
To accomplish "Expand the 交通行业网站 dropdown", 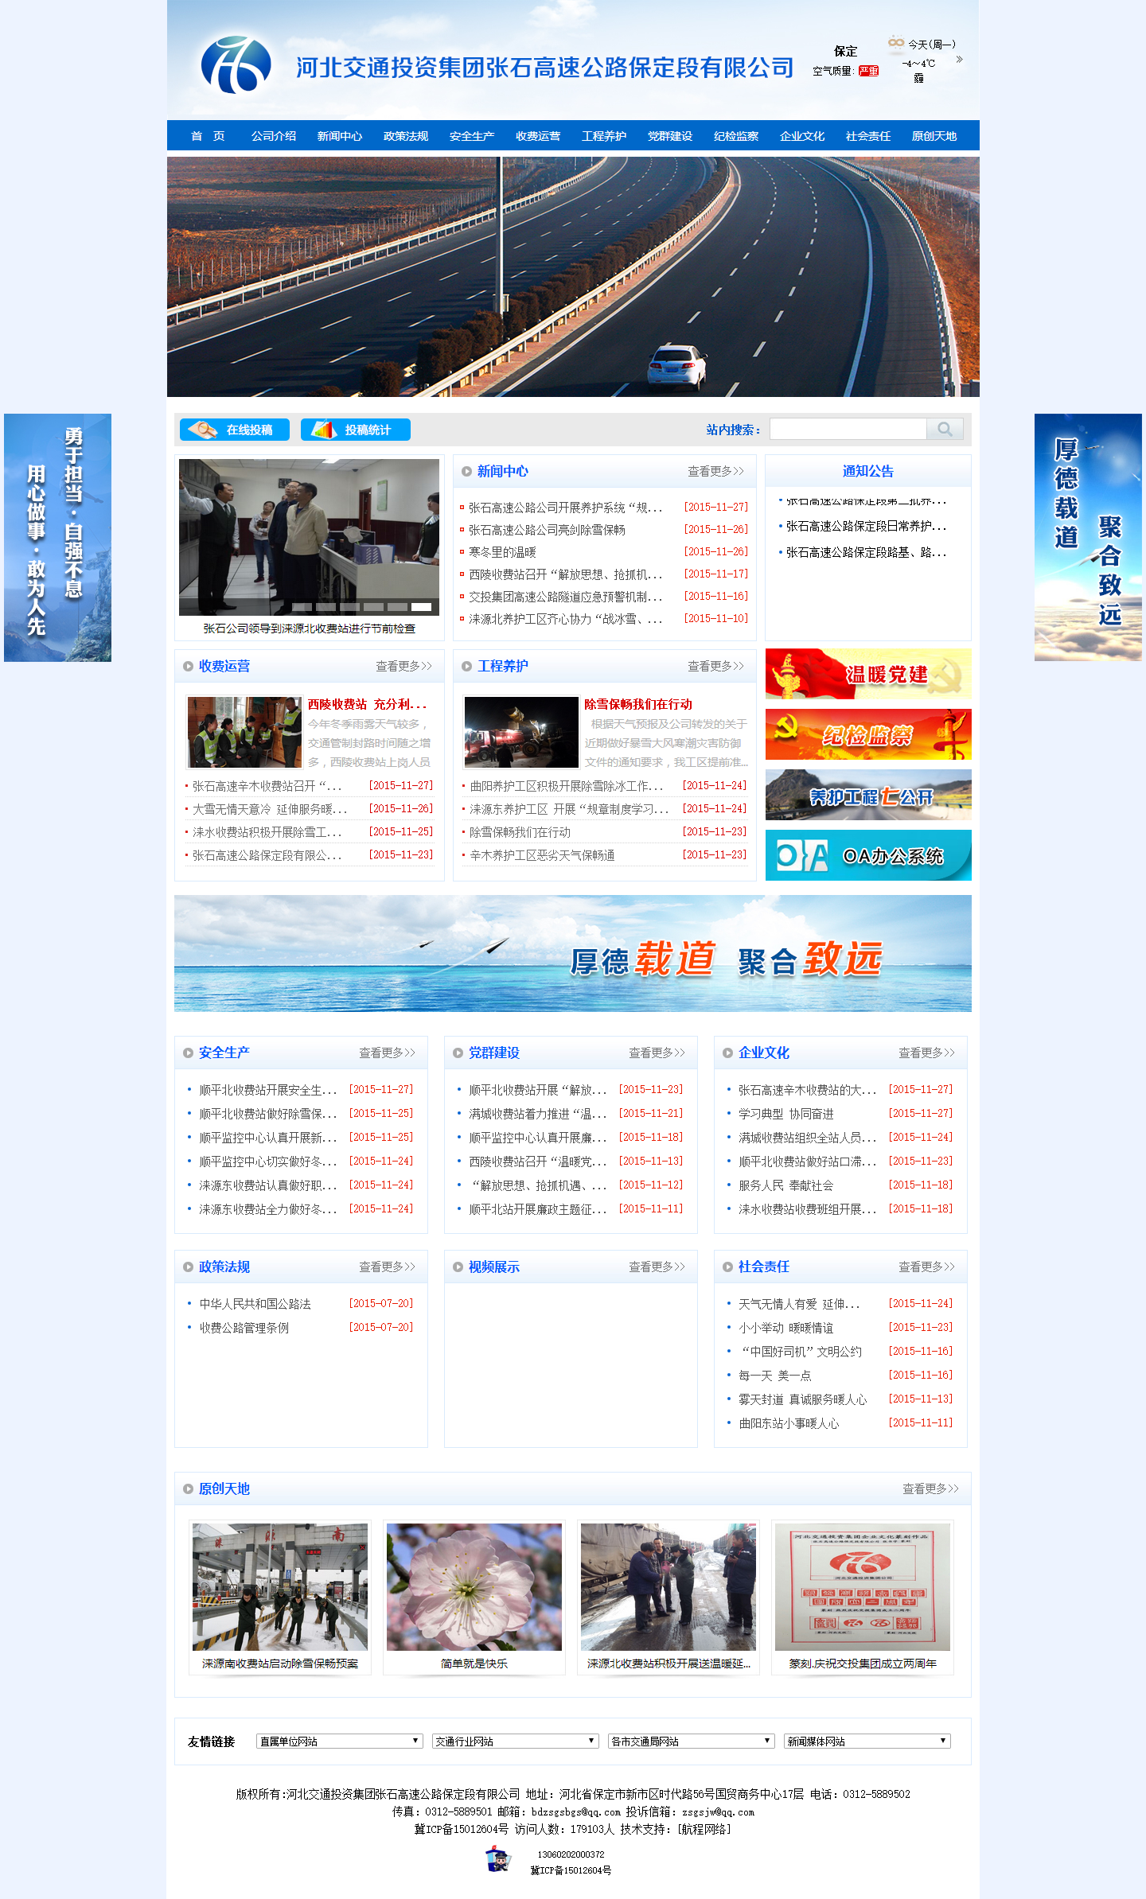I will (516, 1741).
